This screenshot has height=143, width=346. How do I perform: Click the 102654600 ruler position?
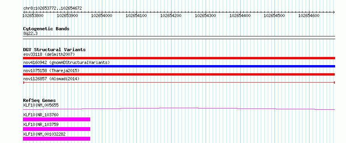pyautogui.click(x=309, y=16)
